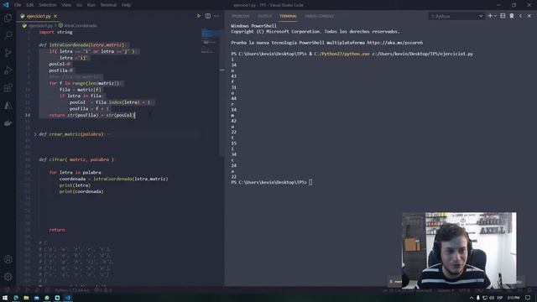Screen dimensions: 537x302
Task: Kill the terminal with trash icon
Action: point(512,16)
